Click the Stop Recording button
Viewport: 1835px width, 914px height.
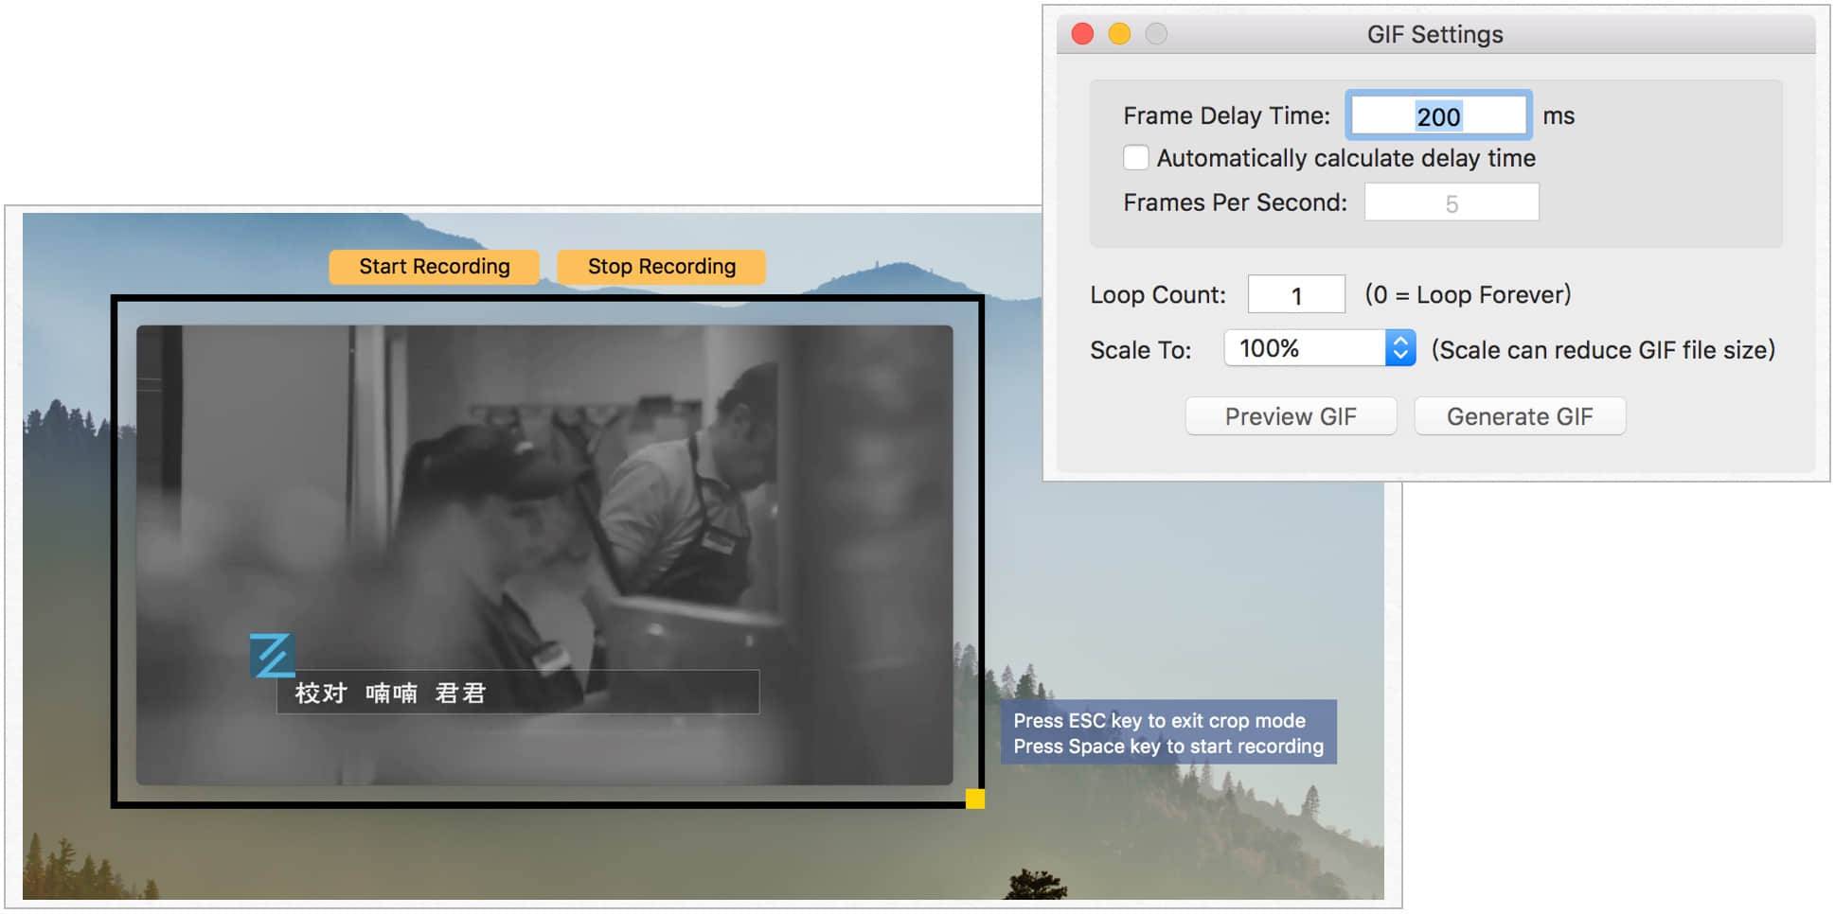pyautogui.click(x=661, y=267)
